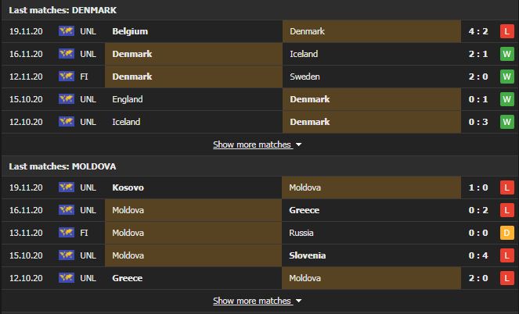Open the Belgium team link
Image resolution: width=519 pixels, height=314 pixels.
click(130, 31)
